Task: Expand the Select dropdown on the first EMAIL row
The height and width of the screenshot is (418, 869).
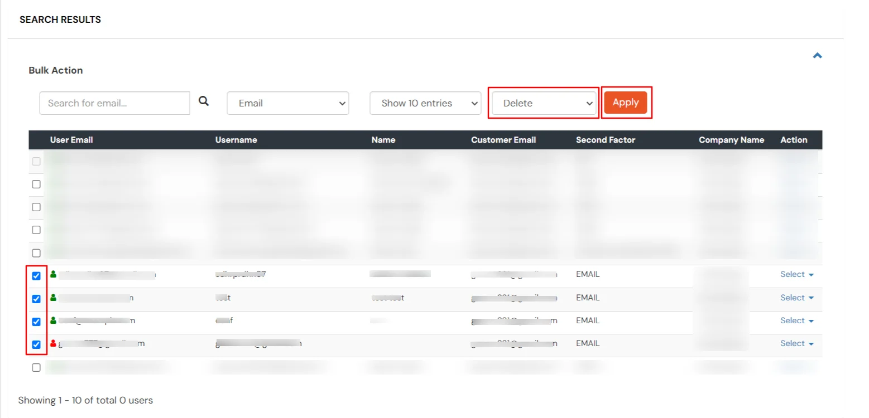Action: pyautogui.click(x=796, y=274)
